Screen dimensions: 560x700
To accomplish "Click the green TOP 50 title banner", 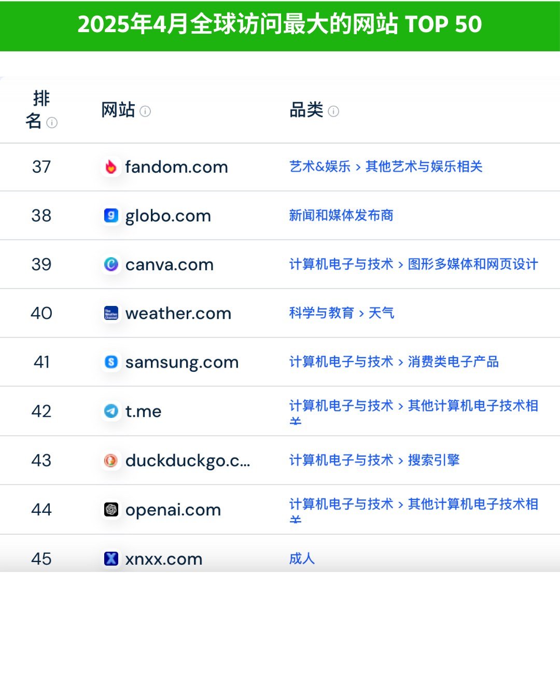I will [280, 25].
